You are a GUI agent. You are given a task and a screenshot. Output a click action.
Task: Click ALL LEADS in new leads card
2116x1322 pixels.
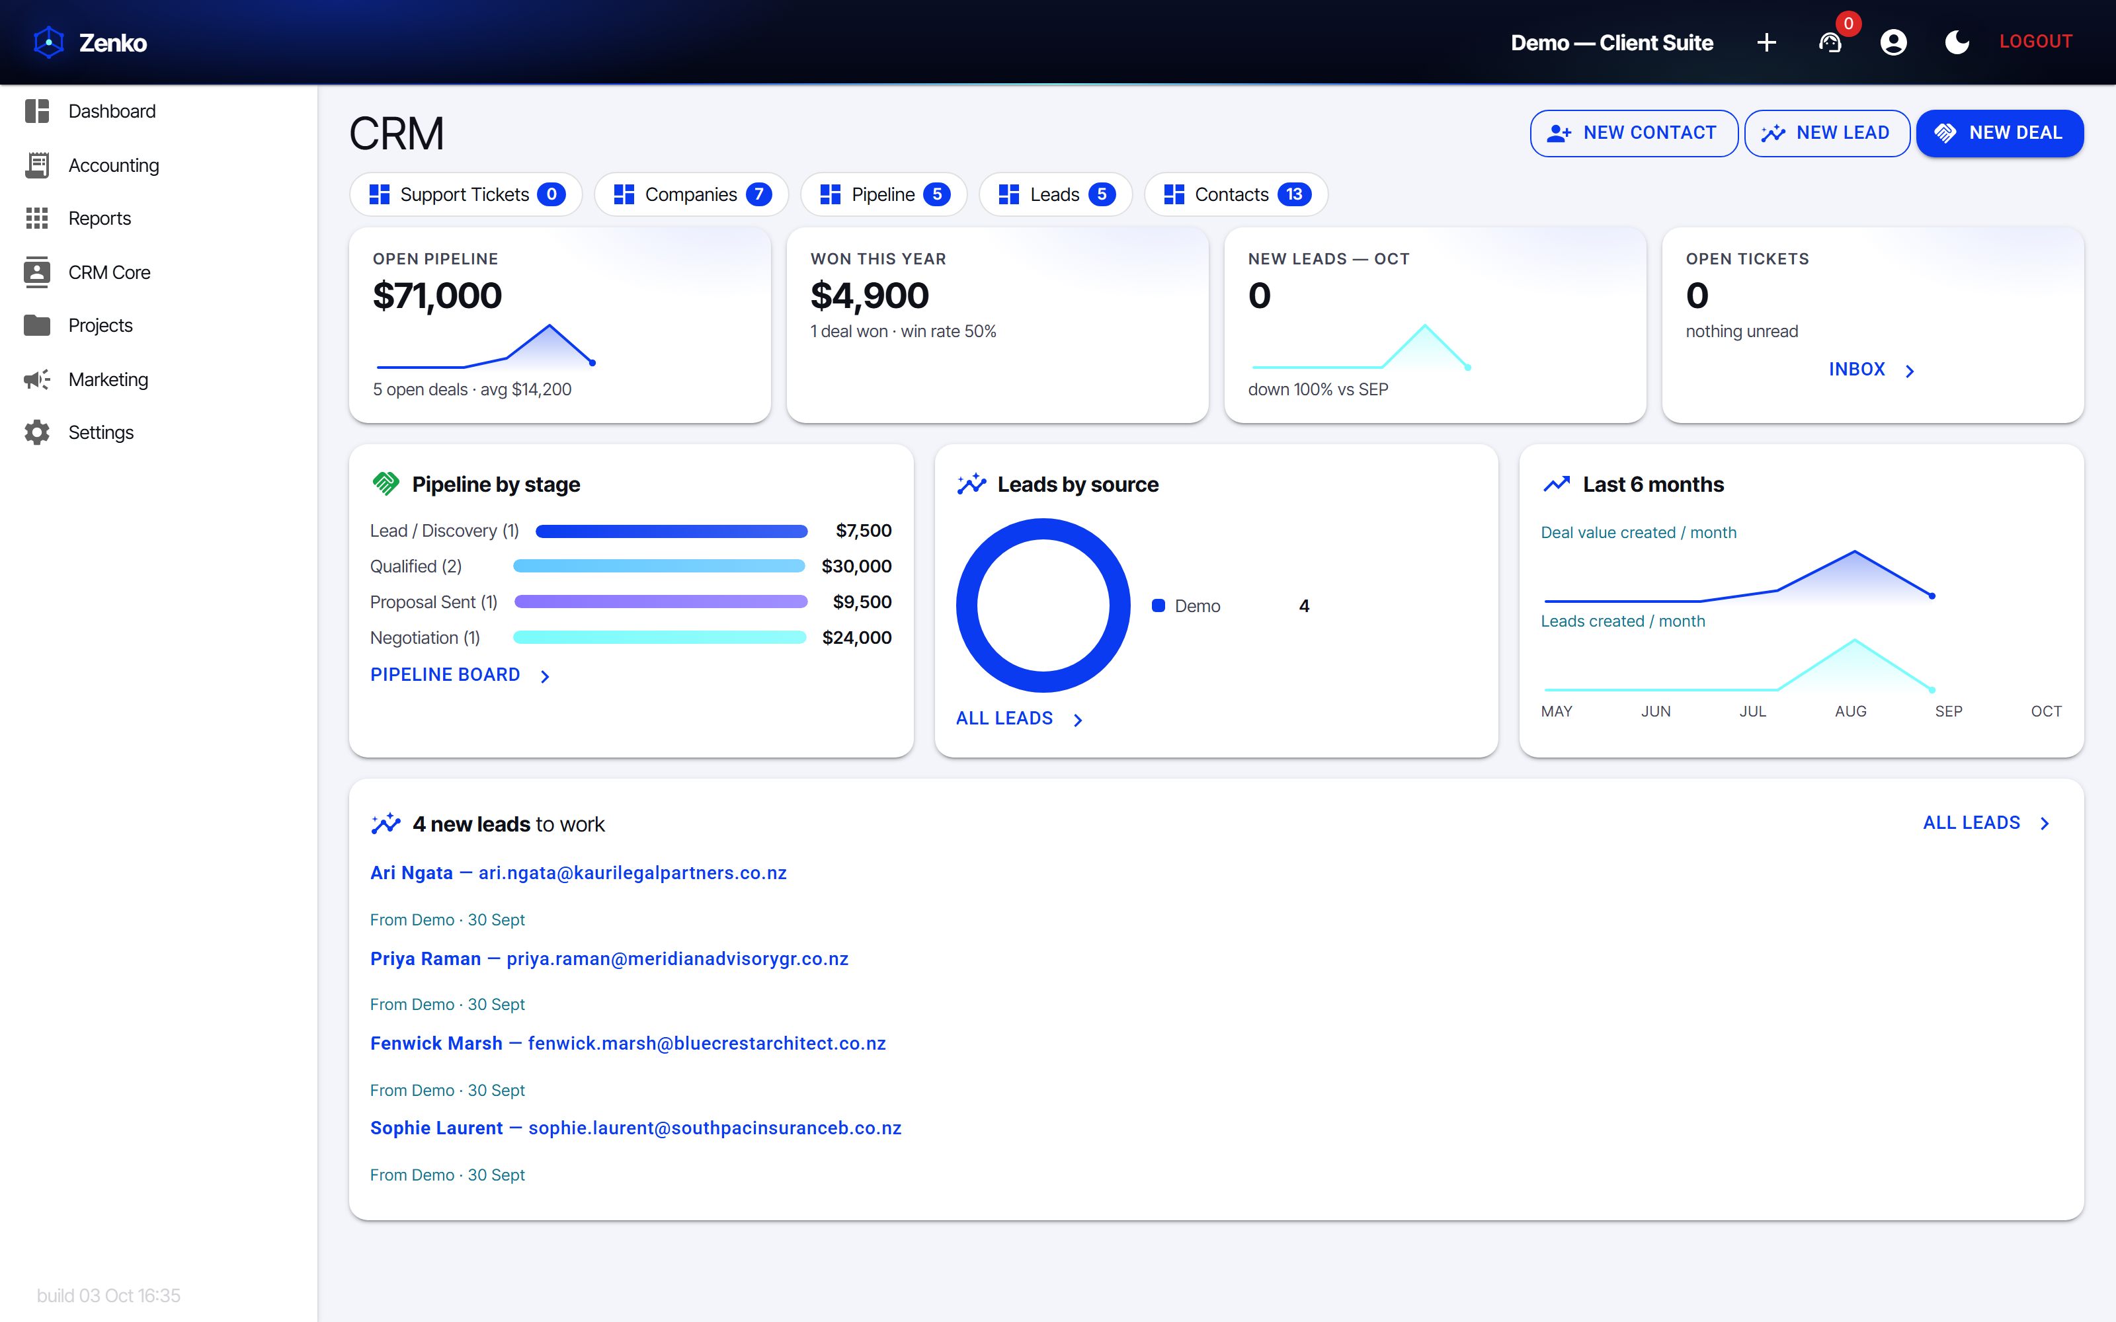click(1971, 823)
